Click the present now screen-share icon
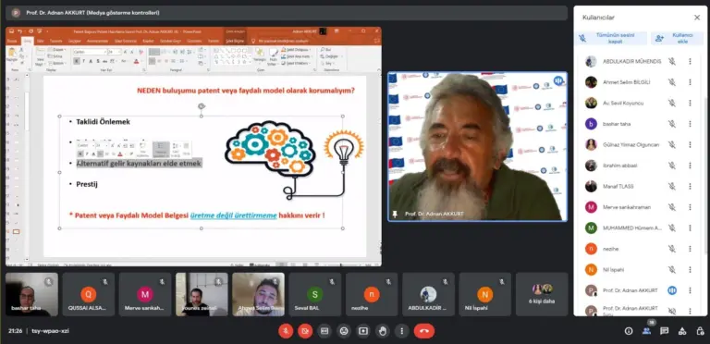The height and width of the screenshot is (344, 710). tap(363, 331)
